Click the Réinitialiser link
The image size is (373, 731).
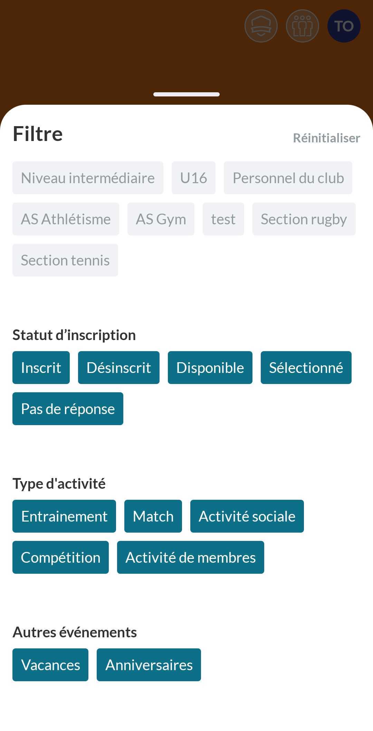(326, 138)
